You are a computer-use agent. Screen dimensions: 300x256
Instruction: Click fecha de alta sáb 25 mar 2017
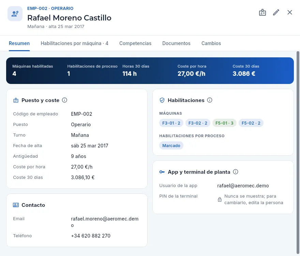click(x=90, y=146)
